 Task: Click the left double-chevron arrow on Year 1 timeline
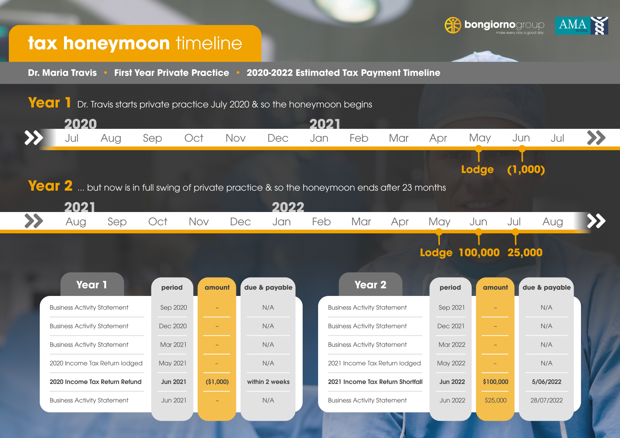[34, 138]
